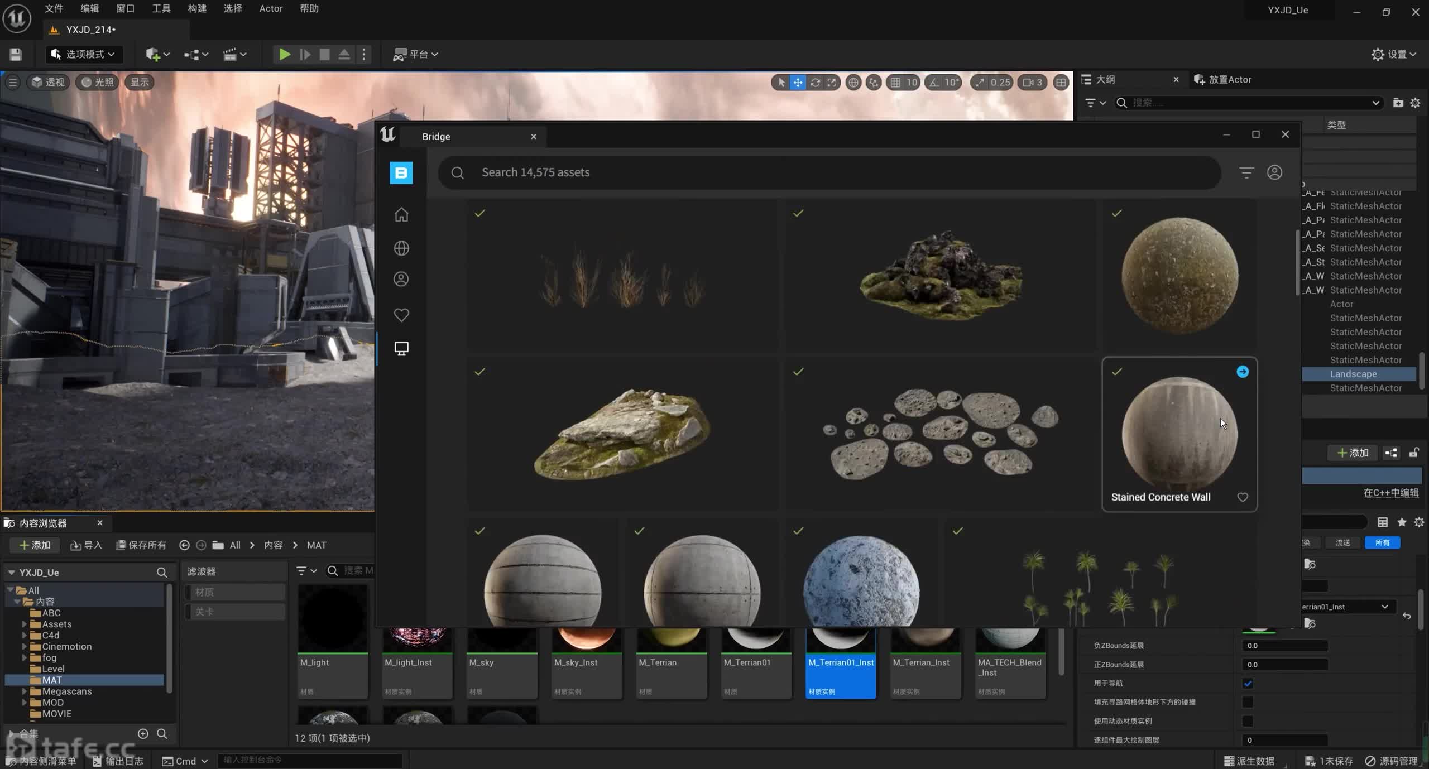Click the save level icon in toolbar
1429x769 pixels.
click(16, 54)
